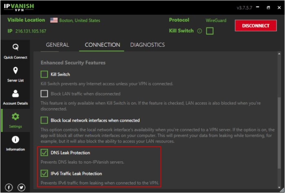Click the United States flag icon
Screen dimensions: 285x193
[x=54, y=20]
